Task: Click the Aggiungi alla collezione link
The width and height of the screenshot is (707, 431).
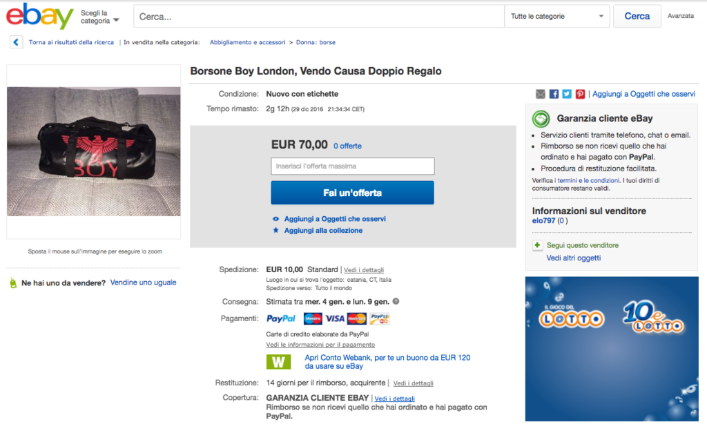Action: pos(323,231)
